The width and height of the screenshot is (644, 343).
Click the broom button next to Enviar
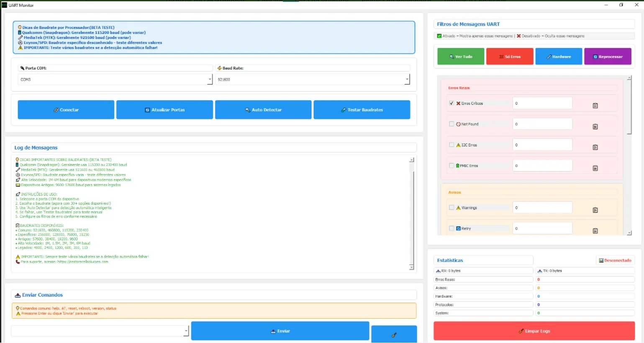(x=394, y=334)
